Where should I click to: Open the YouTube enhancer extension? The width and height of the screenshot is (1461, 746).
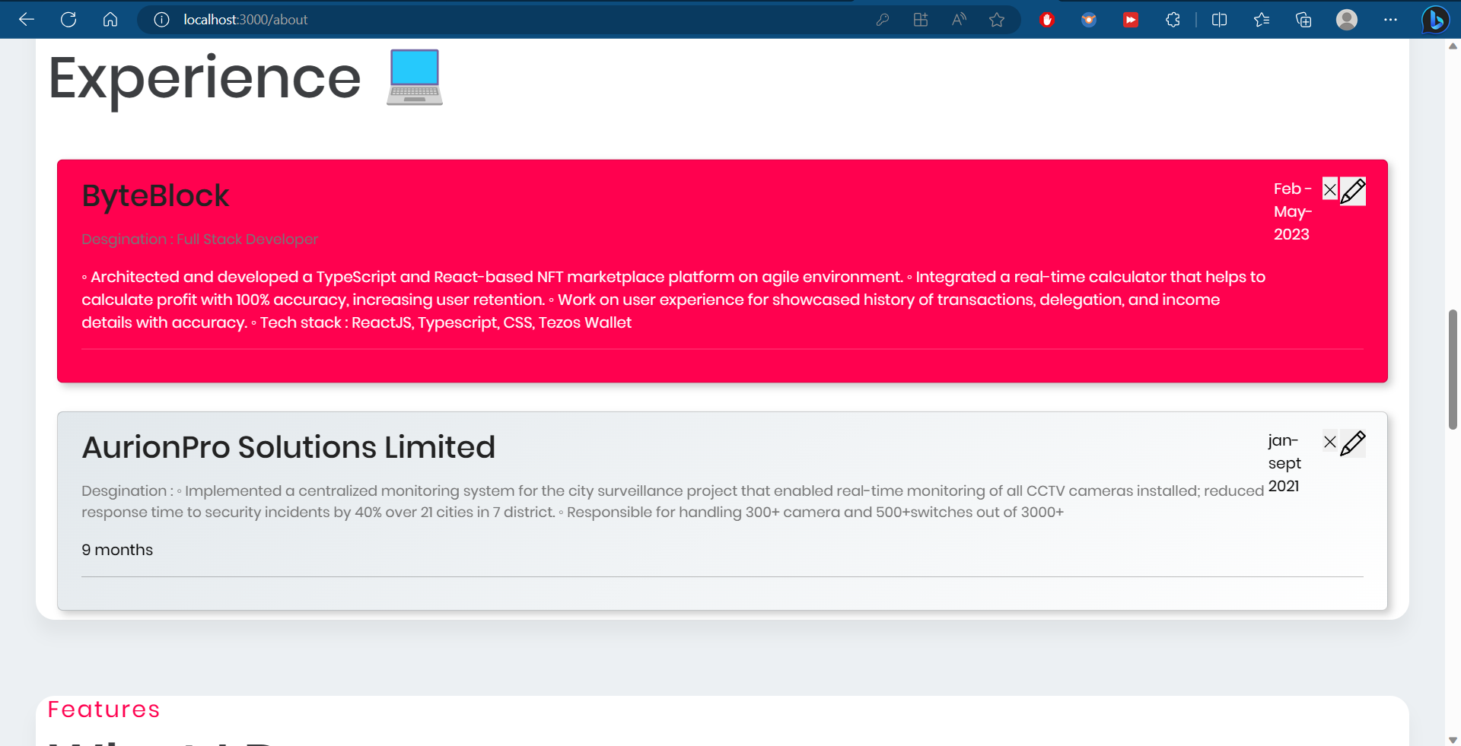(x=1130, y=20)
